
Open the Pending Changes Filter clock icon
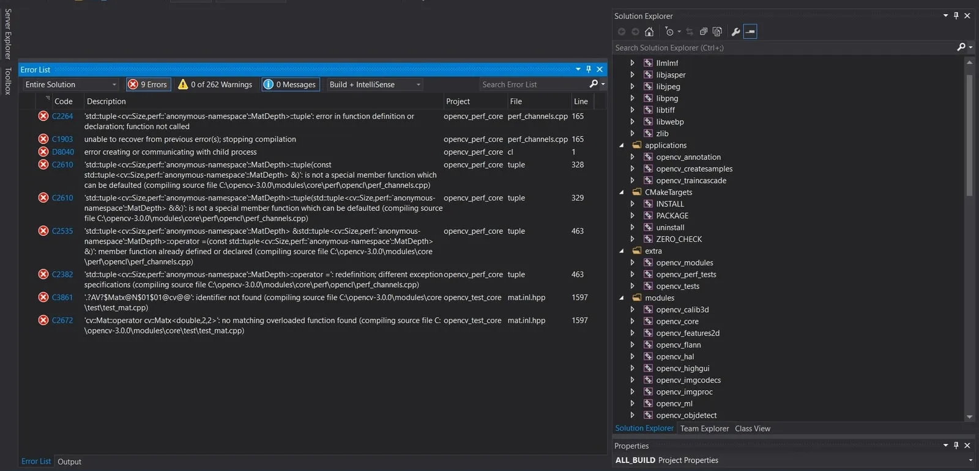pos(669,32)
